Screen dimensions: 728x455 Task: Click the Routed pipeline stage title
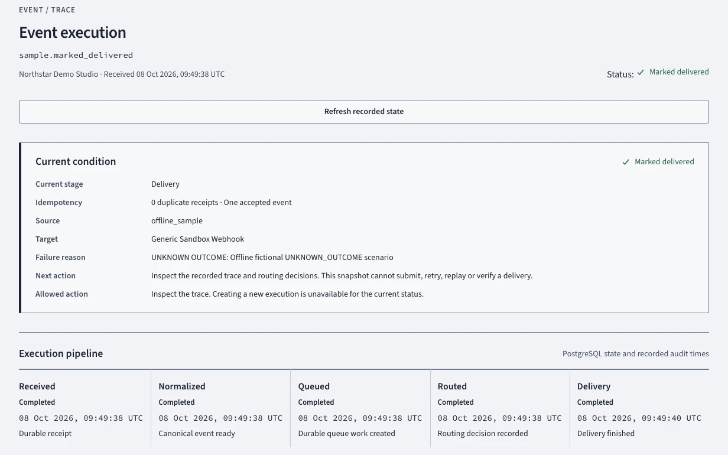(452, 386)
